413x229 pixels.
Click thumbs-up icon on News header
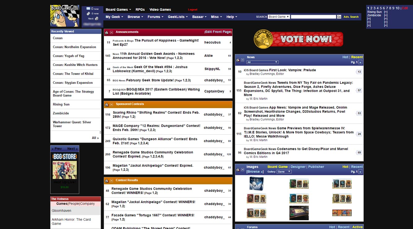(x=238, y=60)
